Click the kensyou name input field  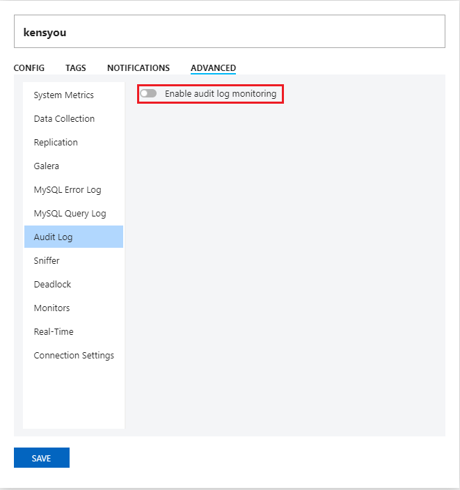(230, 31)
